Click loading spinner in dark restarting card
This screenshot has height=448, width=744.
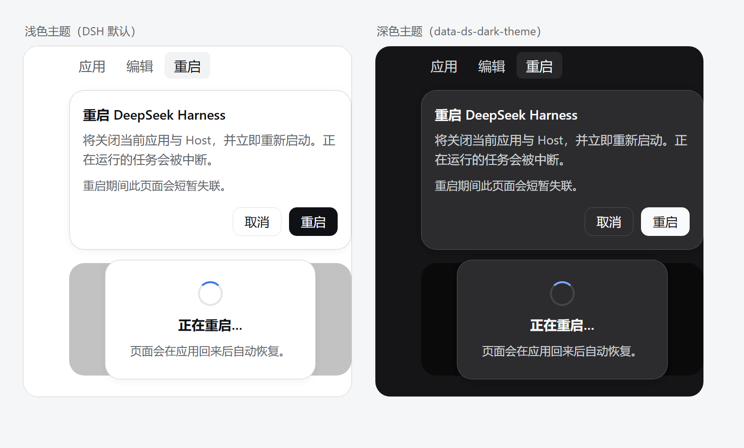(562, 294)
